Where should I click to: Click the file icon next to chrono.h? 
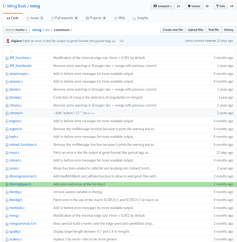(7, 113)
